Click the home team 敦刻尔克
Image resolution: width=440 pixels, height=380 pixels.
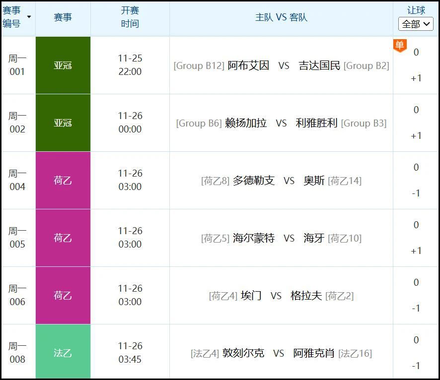(x=243, y=353)
